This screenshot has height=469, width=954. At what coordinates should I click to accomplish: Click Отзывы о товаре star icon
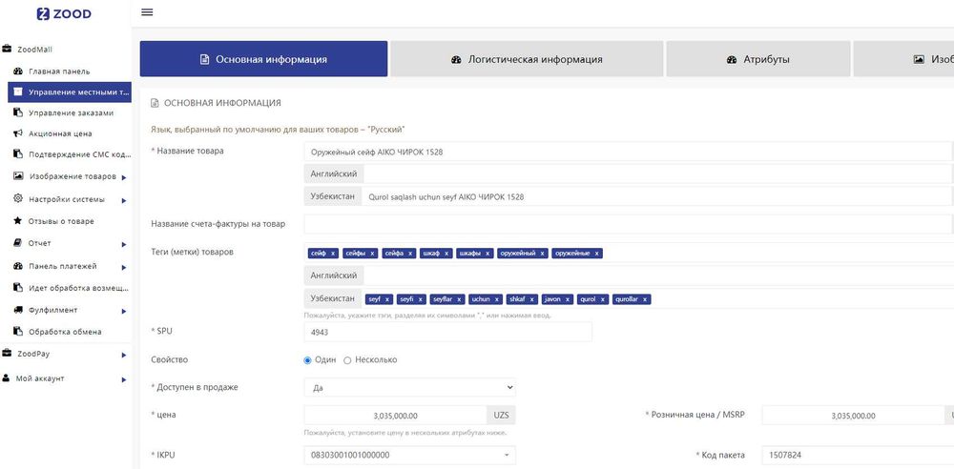(18, 221)
